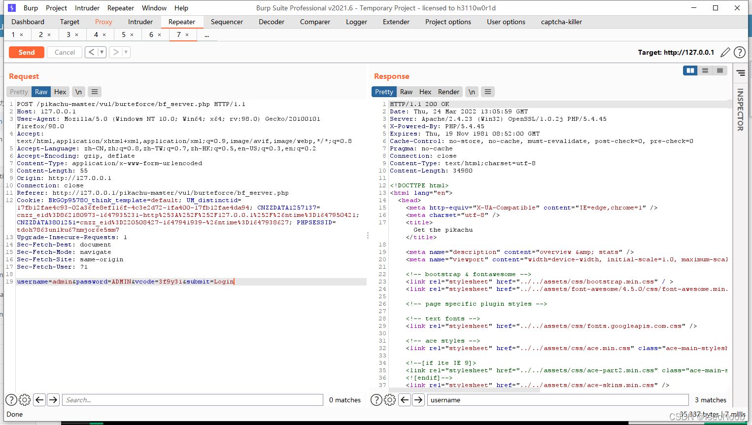Select Repeater request tab 1
Screen dimensions: 752x425
(13, 35)
